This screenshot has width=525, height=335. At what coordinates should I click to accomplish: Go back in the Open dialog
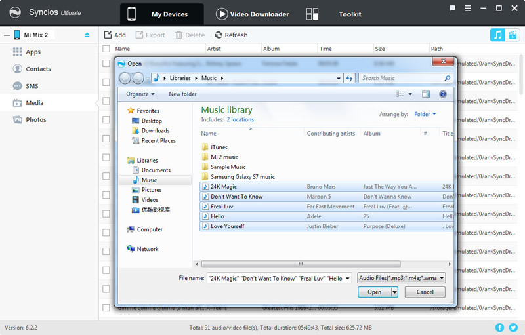point(125,78)
